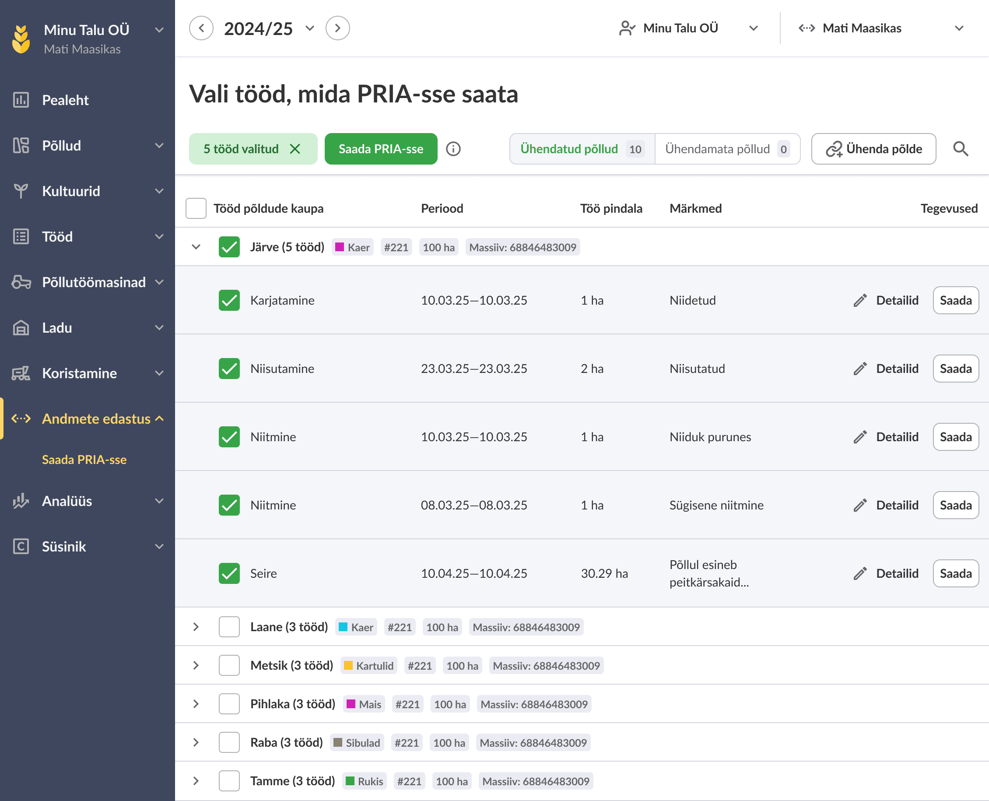This screenshot has height=801, width=989.
Task: Check the Metsik field group checkbox
Action: pos(229,665)
